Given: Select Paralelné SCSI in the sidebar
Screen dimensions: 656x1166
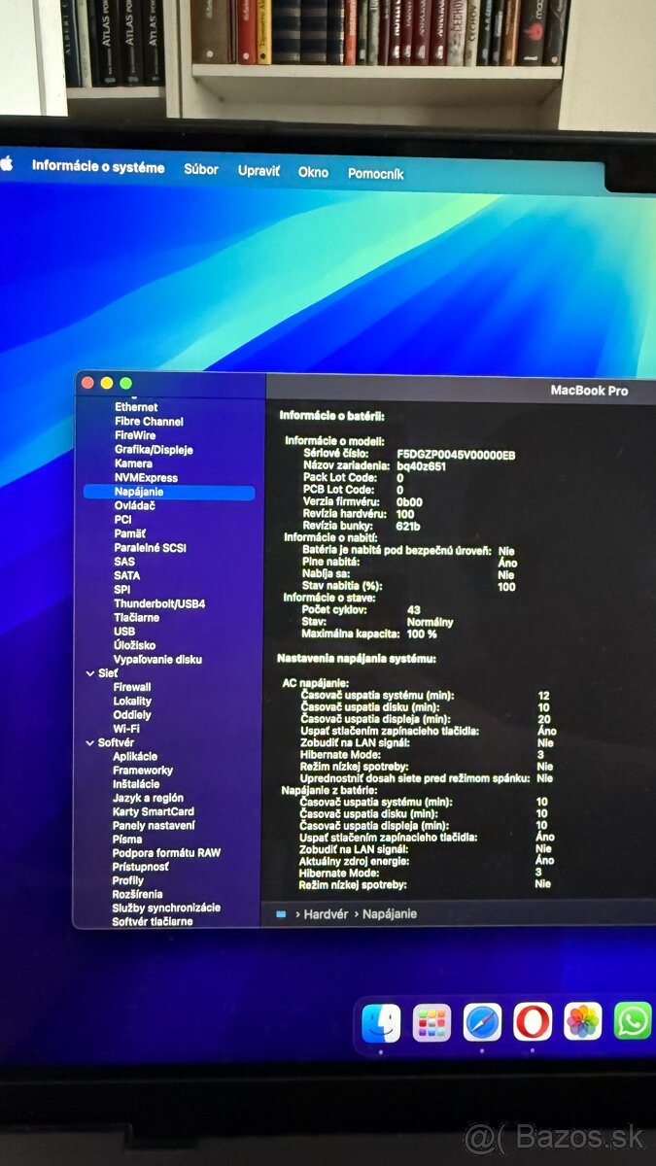Looking at the screenshot, I should pyautogui.click(x=150, y=548).
